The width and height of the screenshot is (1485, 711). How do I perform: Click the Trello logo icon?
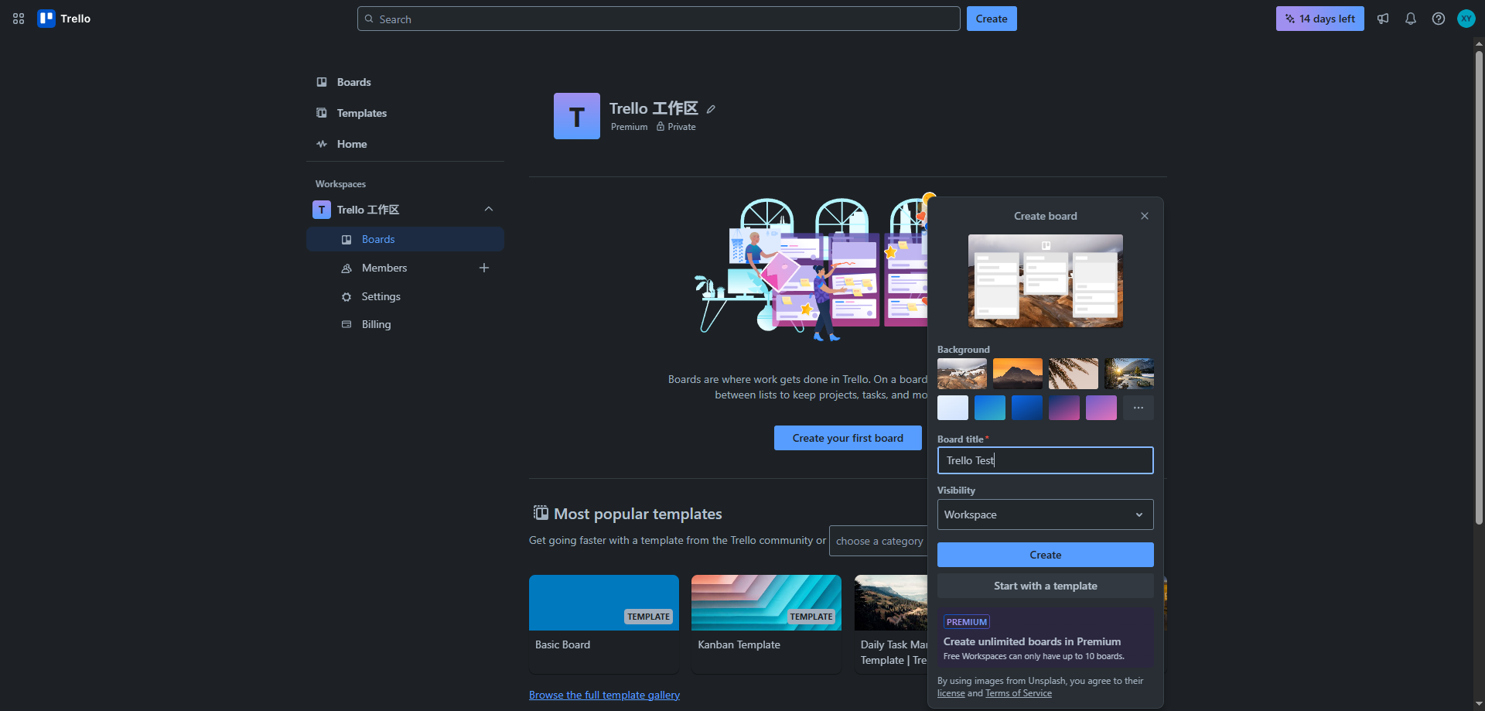(x=46, y=19)
